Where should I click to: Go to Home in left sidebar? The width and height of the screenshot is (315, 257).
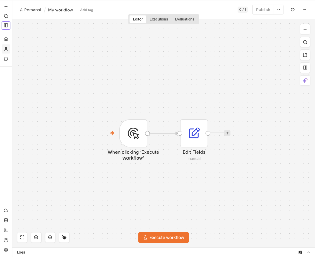tap(6, 39)
